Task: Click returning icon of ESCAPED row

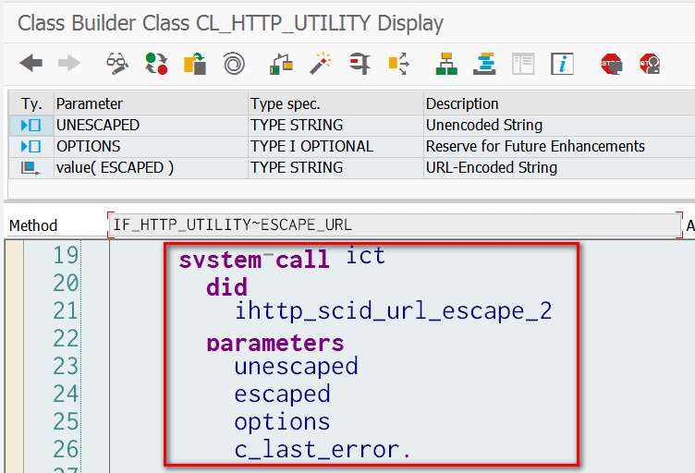Action: [30, 168]
